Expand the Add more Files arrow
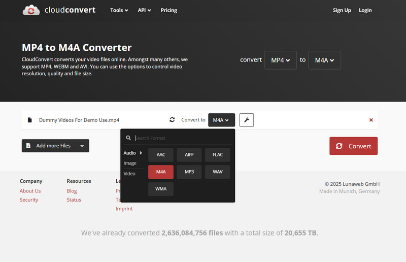Screen dimensions: 406x262 point(82,146)
